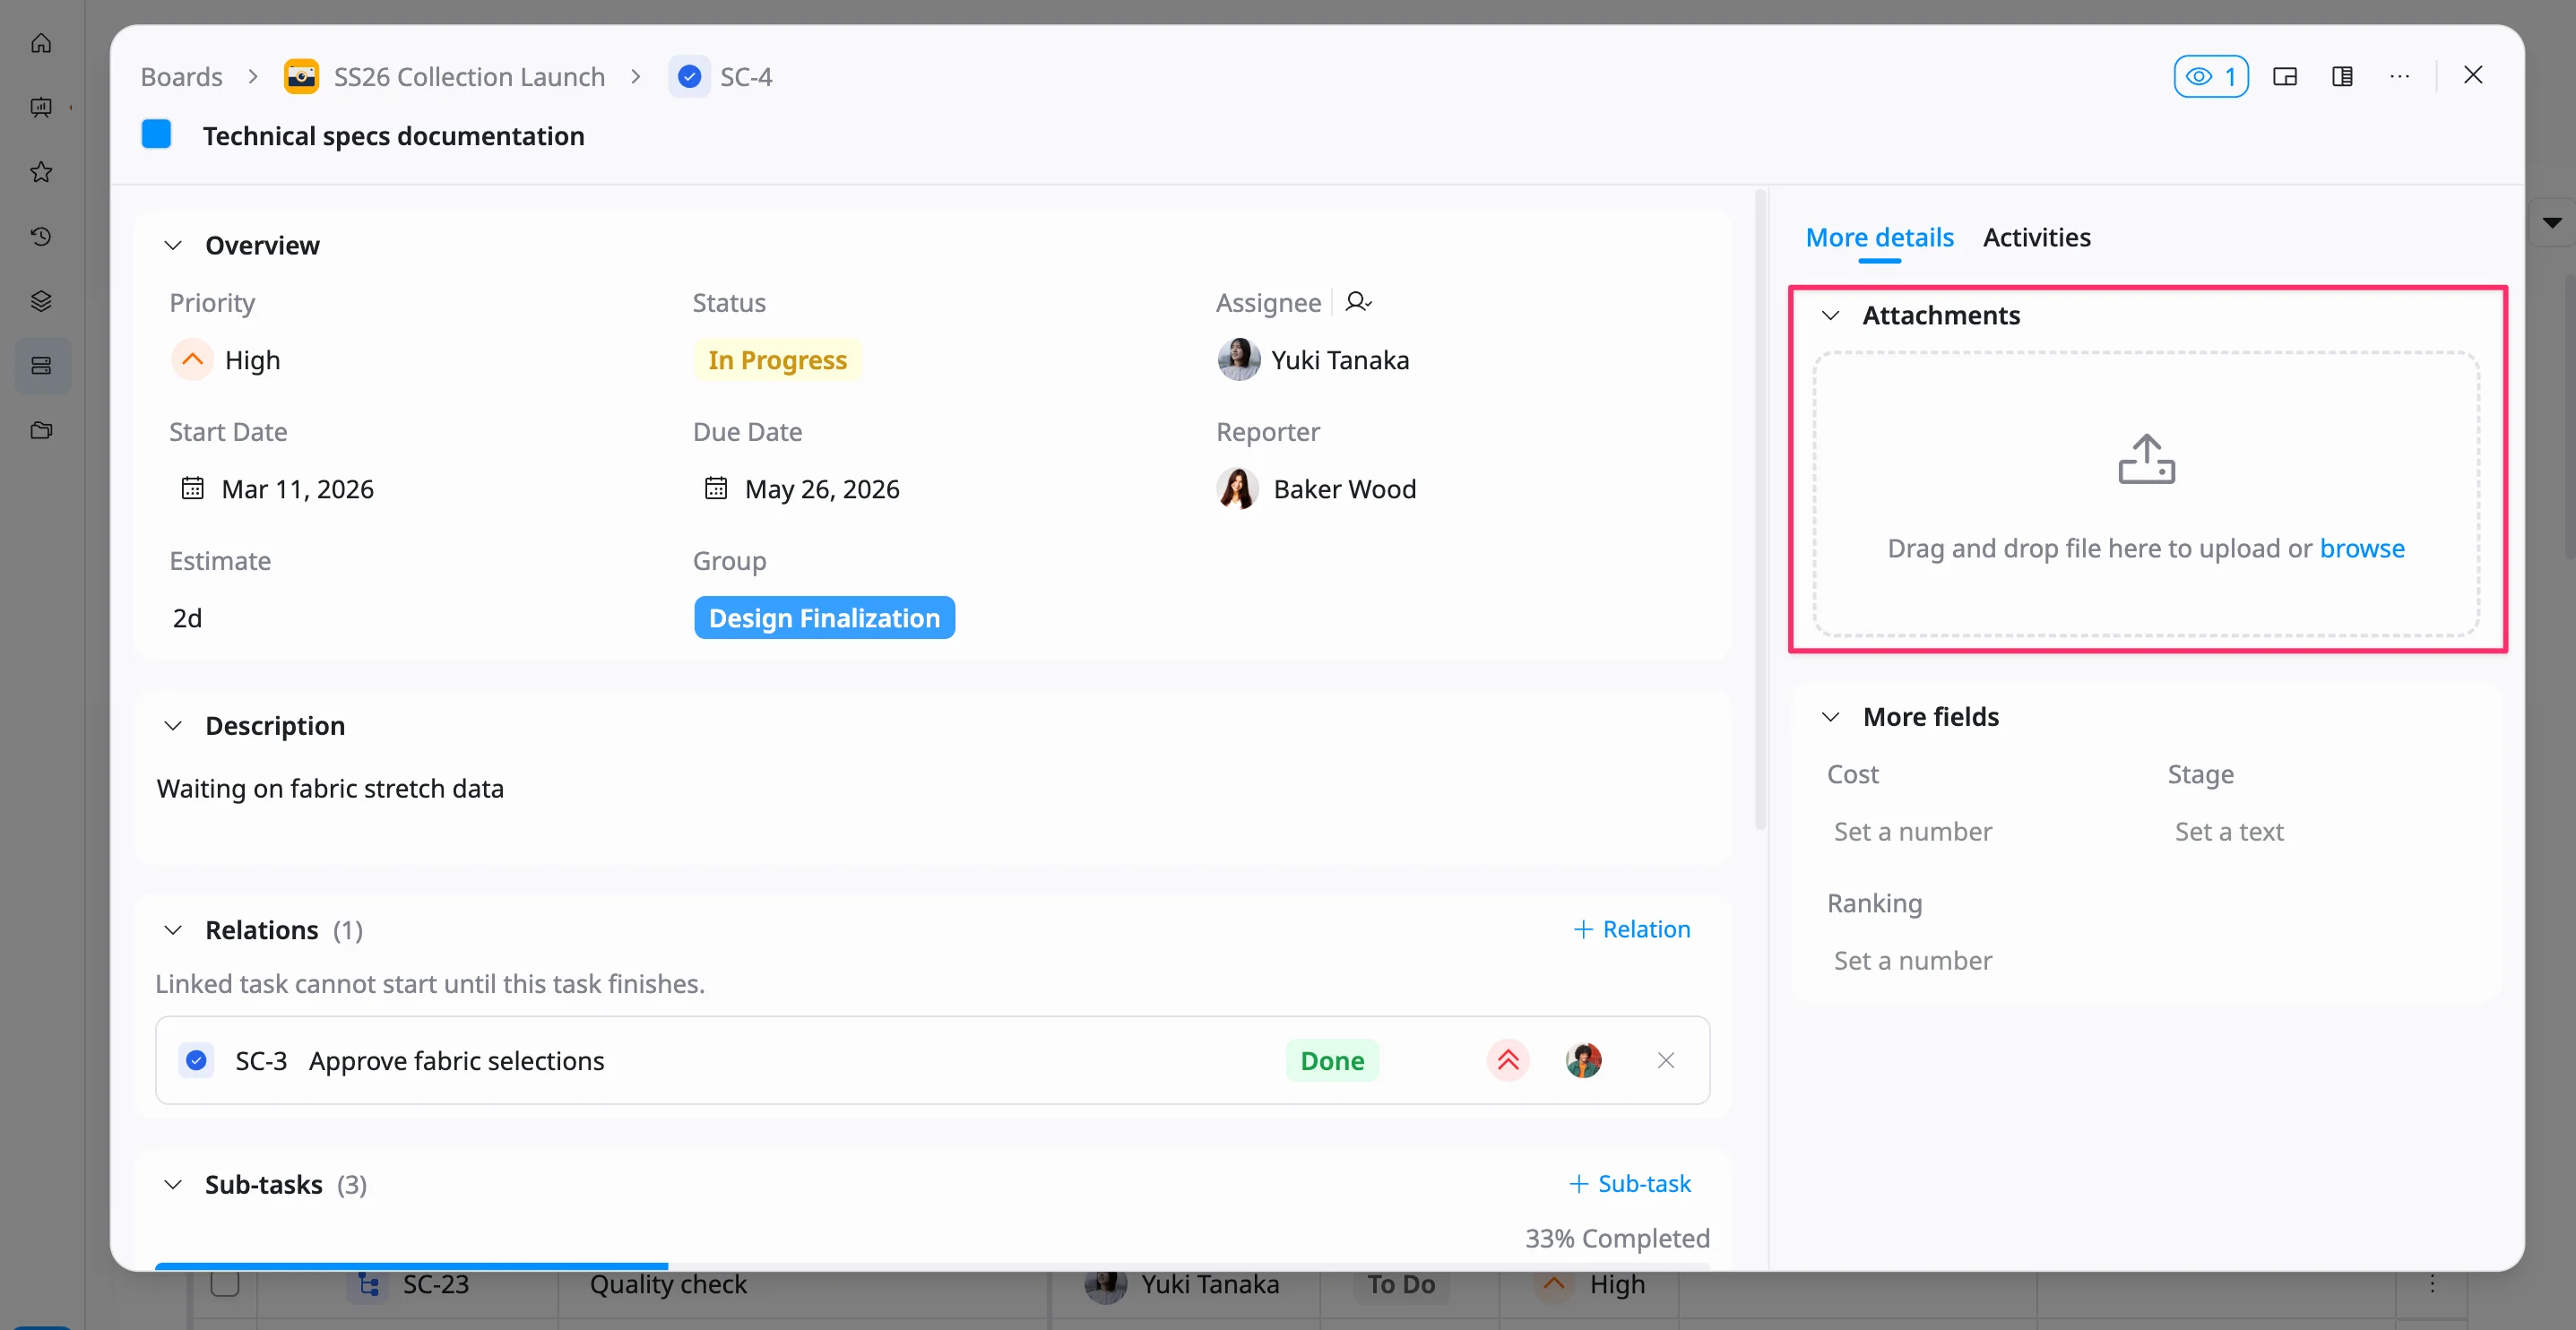Open the Due Date calendar icon
Screen dimensions: 2576x1330
click(x=716, y=489)
